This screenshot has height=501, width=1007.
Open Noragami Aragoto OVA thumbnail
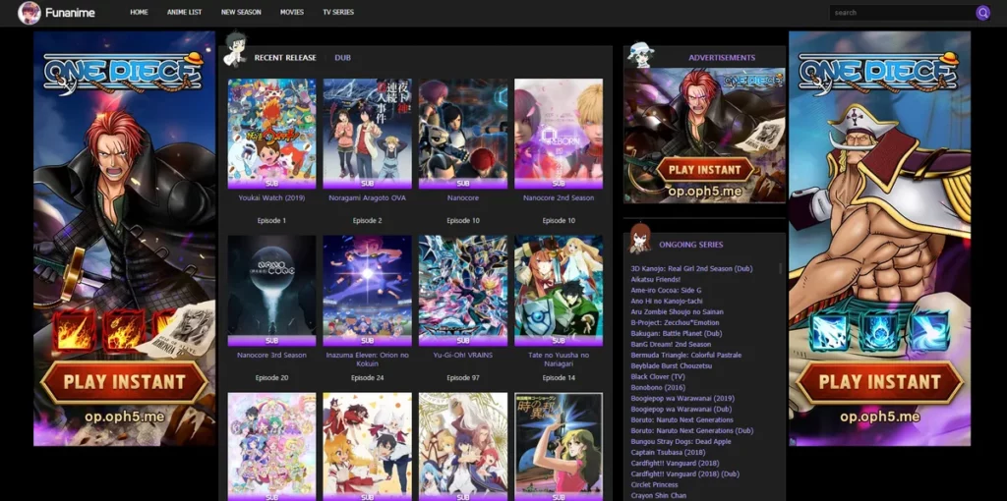pyautogui.click(x=368, y=134)
